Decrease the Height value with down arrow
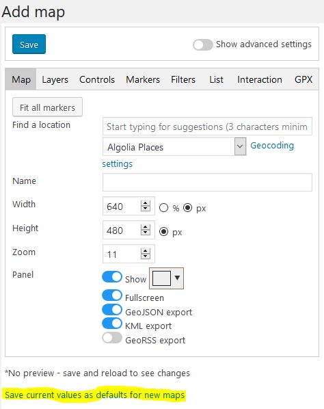 (x=146, y=233)
